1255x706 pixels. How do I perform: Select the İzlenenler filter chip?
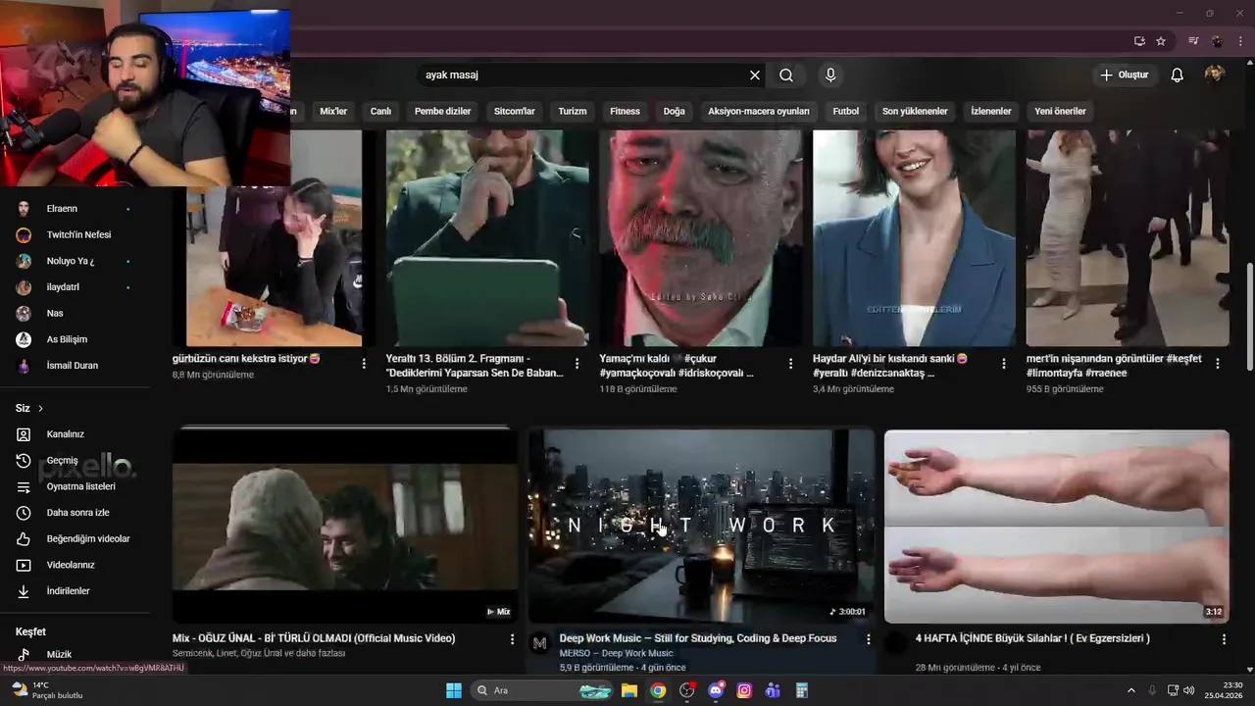(990, 111)
